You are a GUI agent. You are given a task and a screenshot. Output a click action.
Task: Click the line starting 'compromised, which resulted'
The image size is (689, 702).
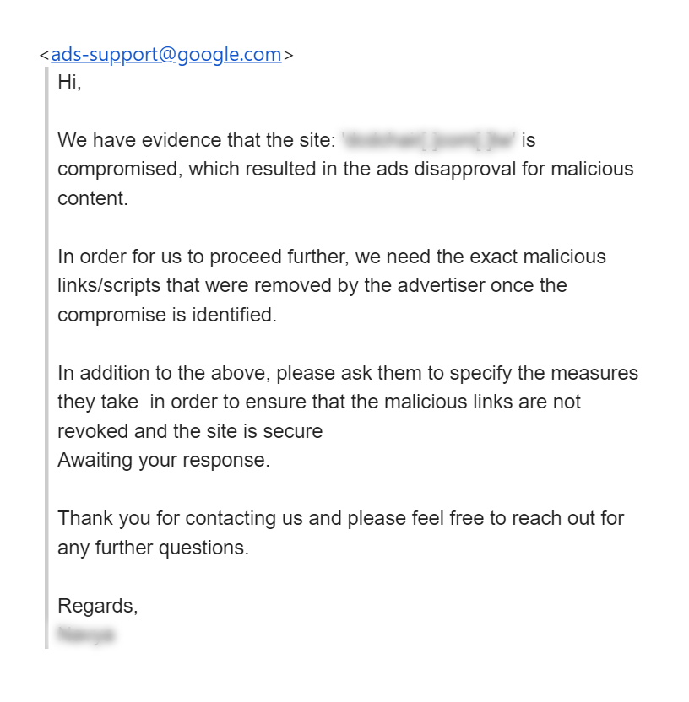(x=345, y=170)
